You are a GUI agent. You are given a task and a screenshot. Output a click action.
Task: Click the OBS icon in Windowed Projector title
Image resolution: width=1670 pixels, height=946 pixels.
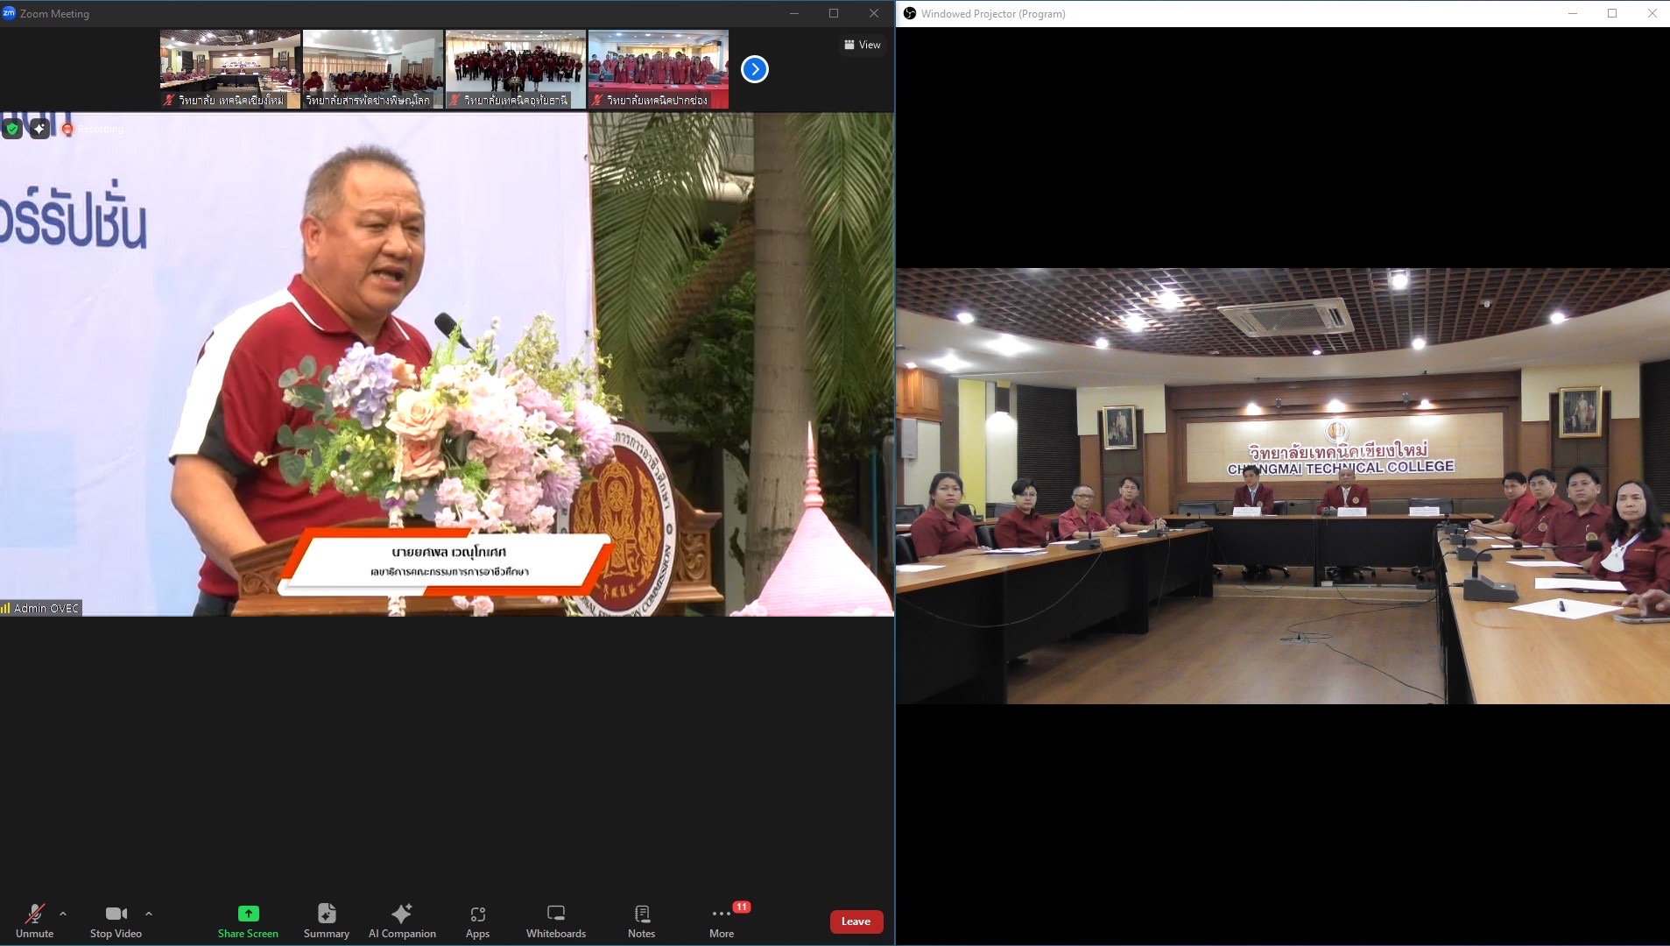coord(909,13)
